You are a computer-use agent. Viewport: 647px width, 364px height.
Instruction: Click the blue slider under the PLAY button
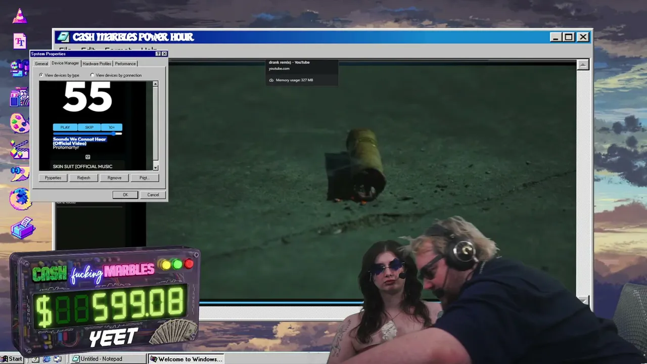tap(87, 134)
